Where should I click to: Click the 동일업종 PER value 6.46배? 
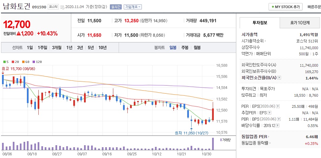click(312, 137)
